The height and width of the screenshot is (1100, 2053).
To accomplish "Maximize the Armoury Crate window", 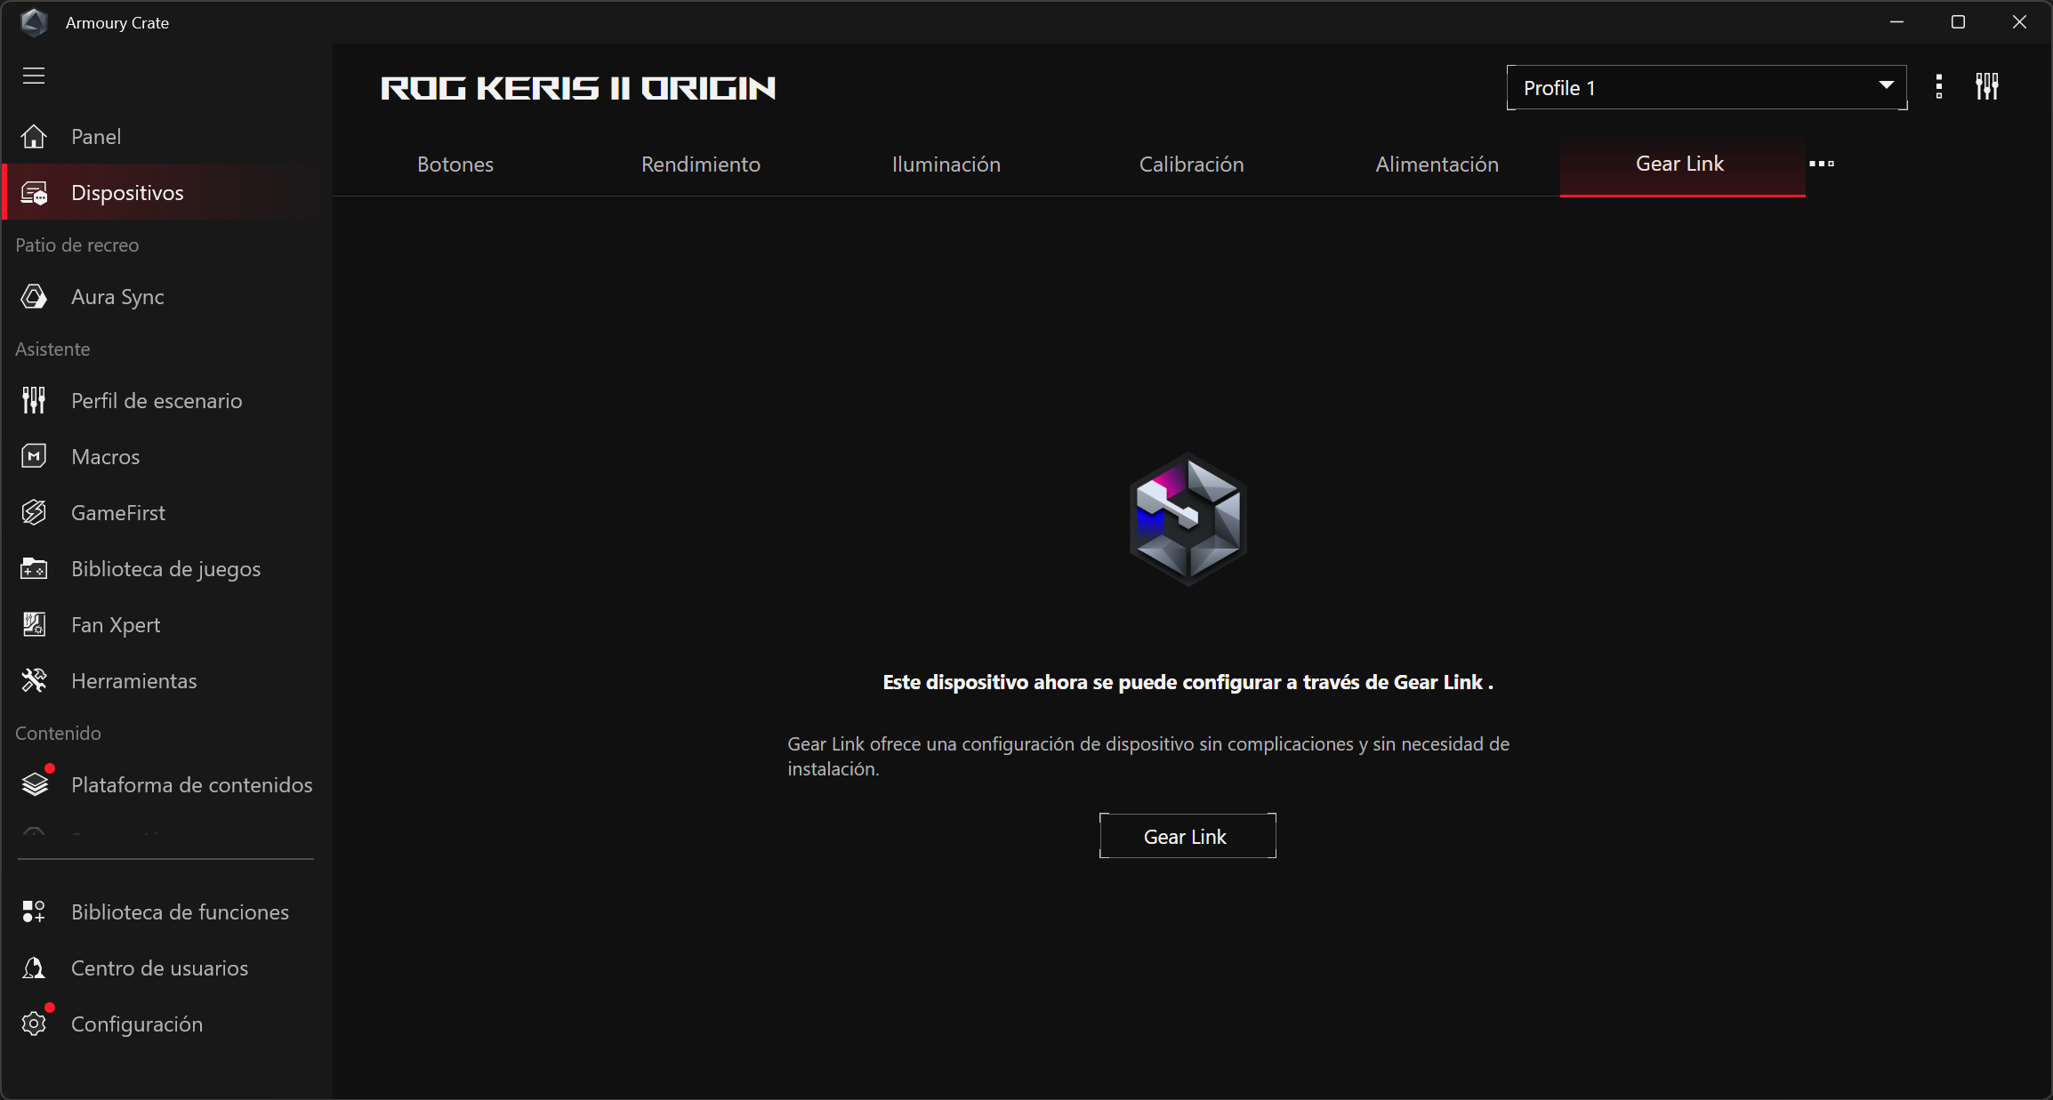I will click(1958, 22).
